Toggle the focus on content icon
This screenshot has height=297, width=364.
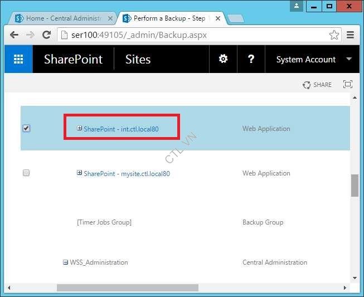[x=347, y=84]
